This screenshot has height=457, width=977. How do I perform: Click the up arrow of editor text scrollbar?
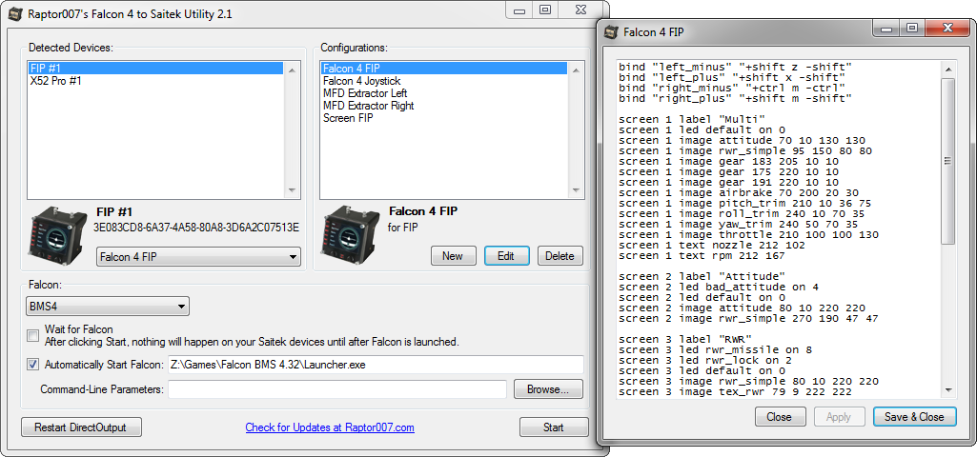coord(947,70)
